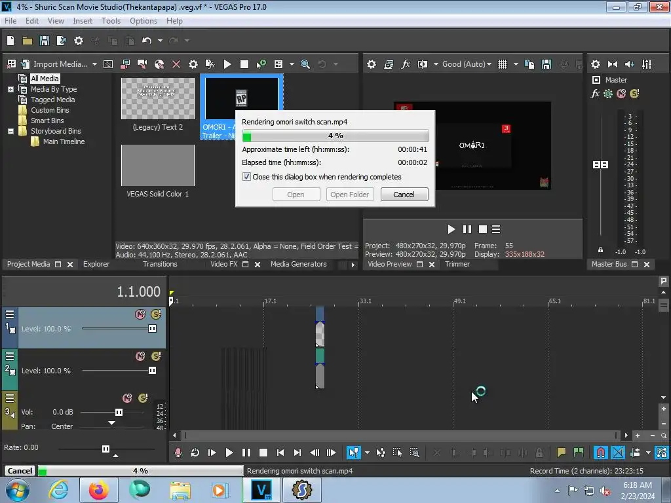Screen dimensions: 671x503
Task: Open Video Preview properties gear icon
Action: pos(372,64)
